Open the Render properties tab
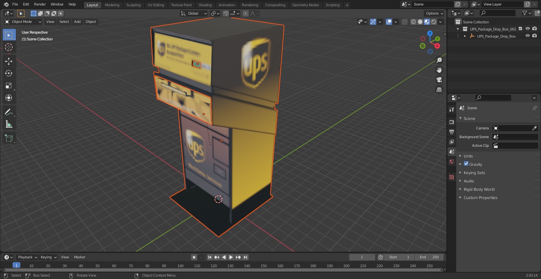Viewport: 541px width, 279px height. click(451, 122)
